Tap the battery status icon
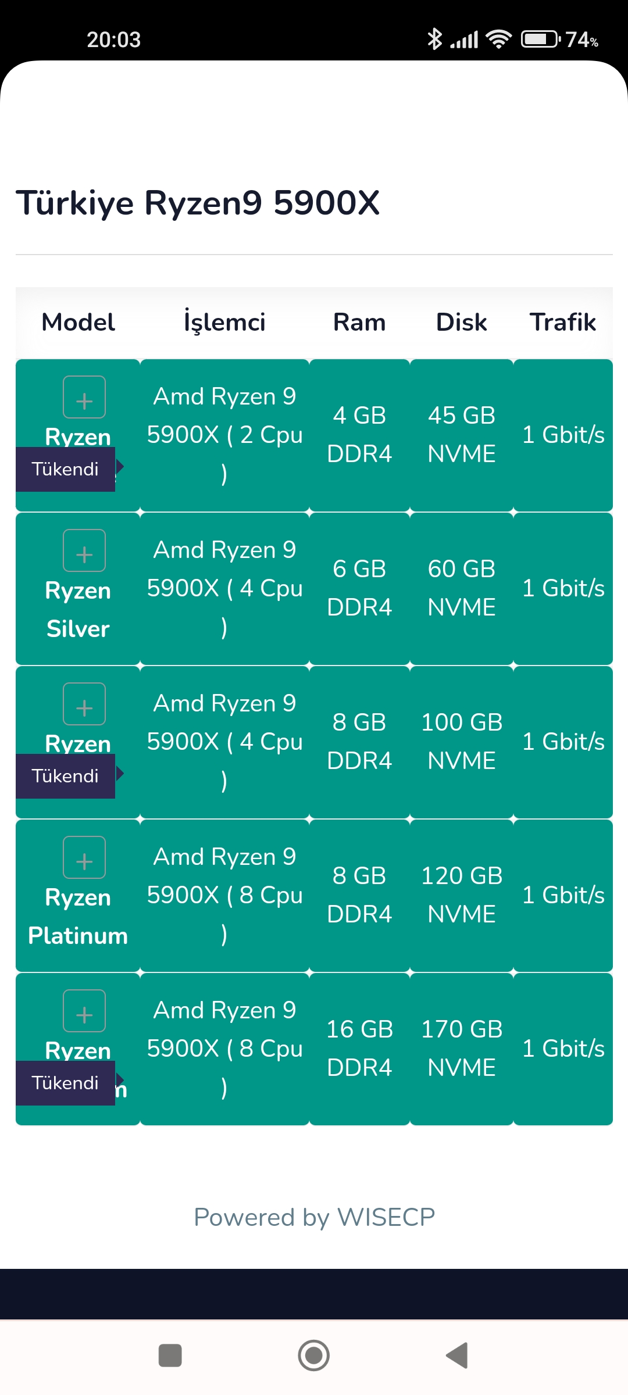628x1395 pixels. [540, 39]
